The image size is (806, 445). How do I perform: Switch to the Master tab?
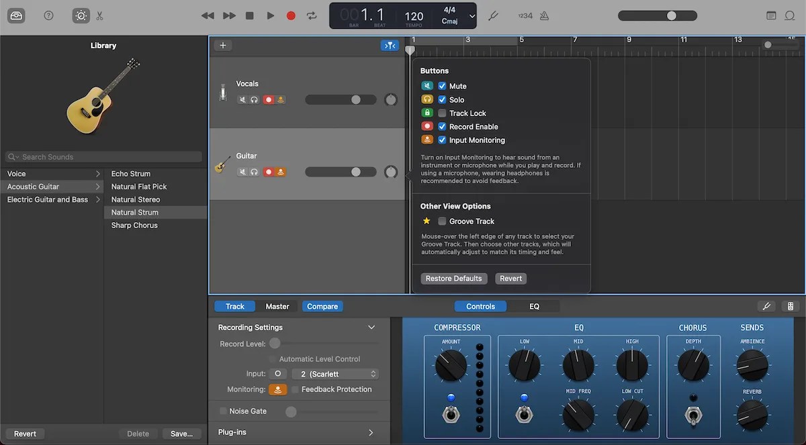pos(277,305)
